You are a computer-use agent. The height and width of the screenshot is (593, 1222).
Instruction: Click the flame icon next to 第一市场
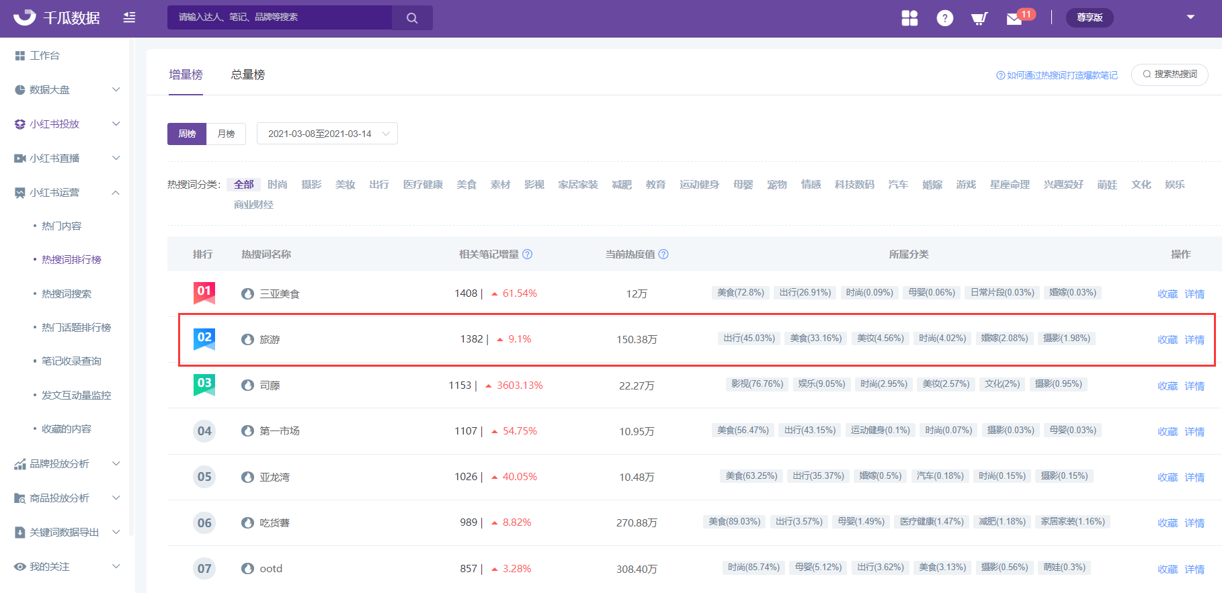247,431
